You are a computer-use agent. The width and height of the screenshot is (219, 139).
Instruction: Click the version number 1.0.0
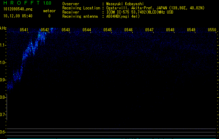click(47, 3)
